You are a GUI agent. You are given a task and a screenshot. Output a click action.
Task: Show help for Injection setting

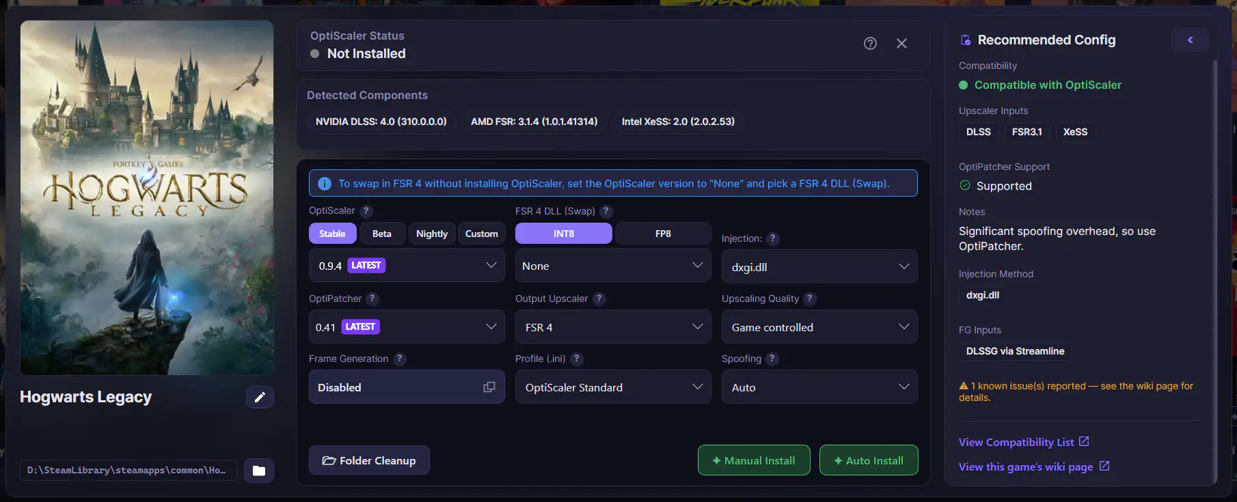click(x=772, y=238)
